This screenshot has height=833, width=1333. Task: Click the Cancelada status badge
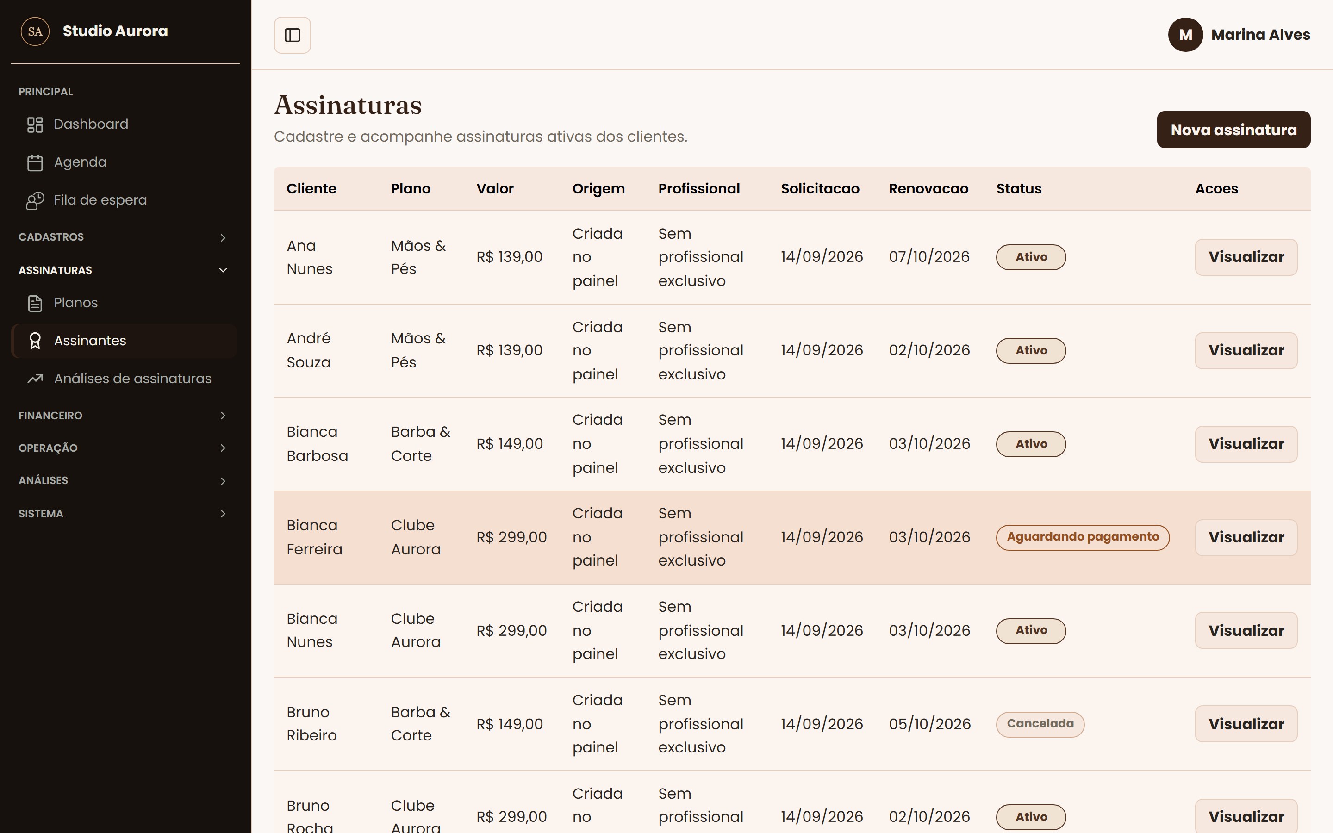(x=1040, y=724)
